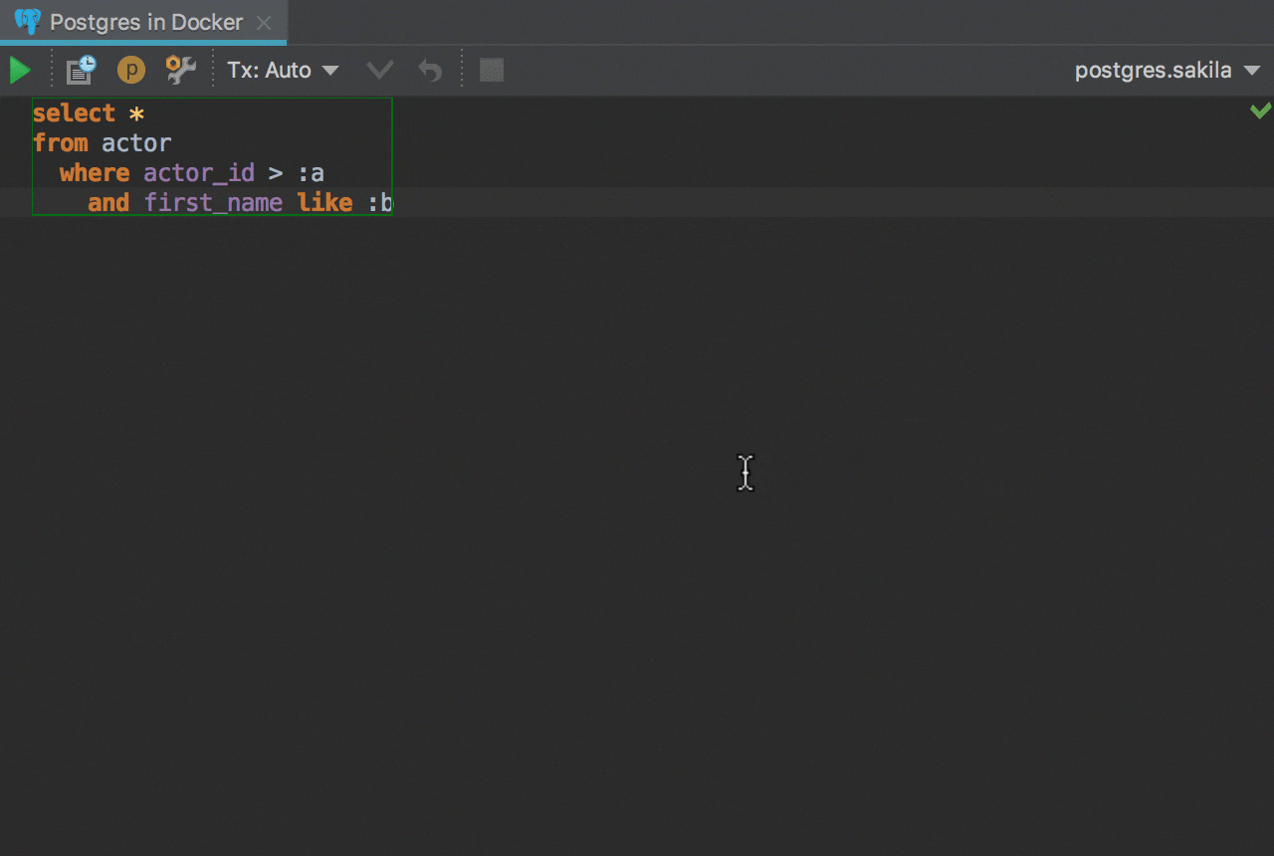Click the Rollback arrow icon
Image resolution: width=1274 pixels, height=856 pixels.
point(430,71)
